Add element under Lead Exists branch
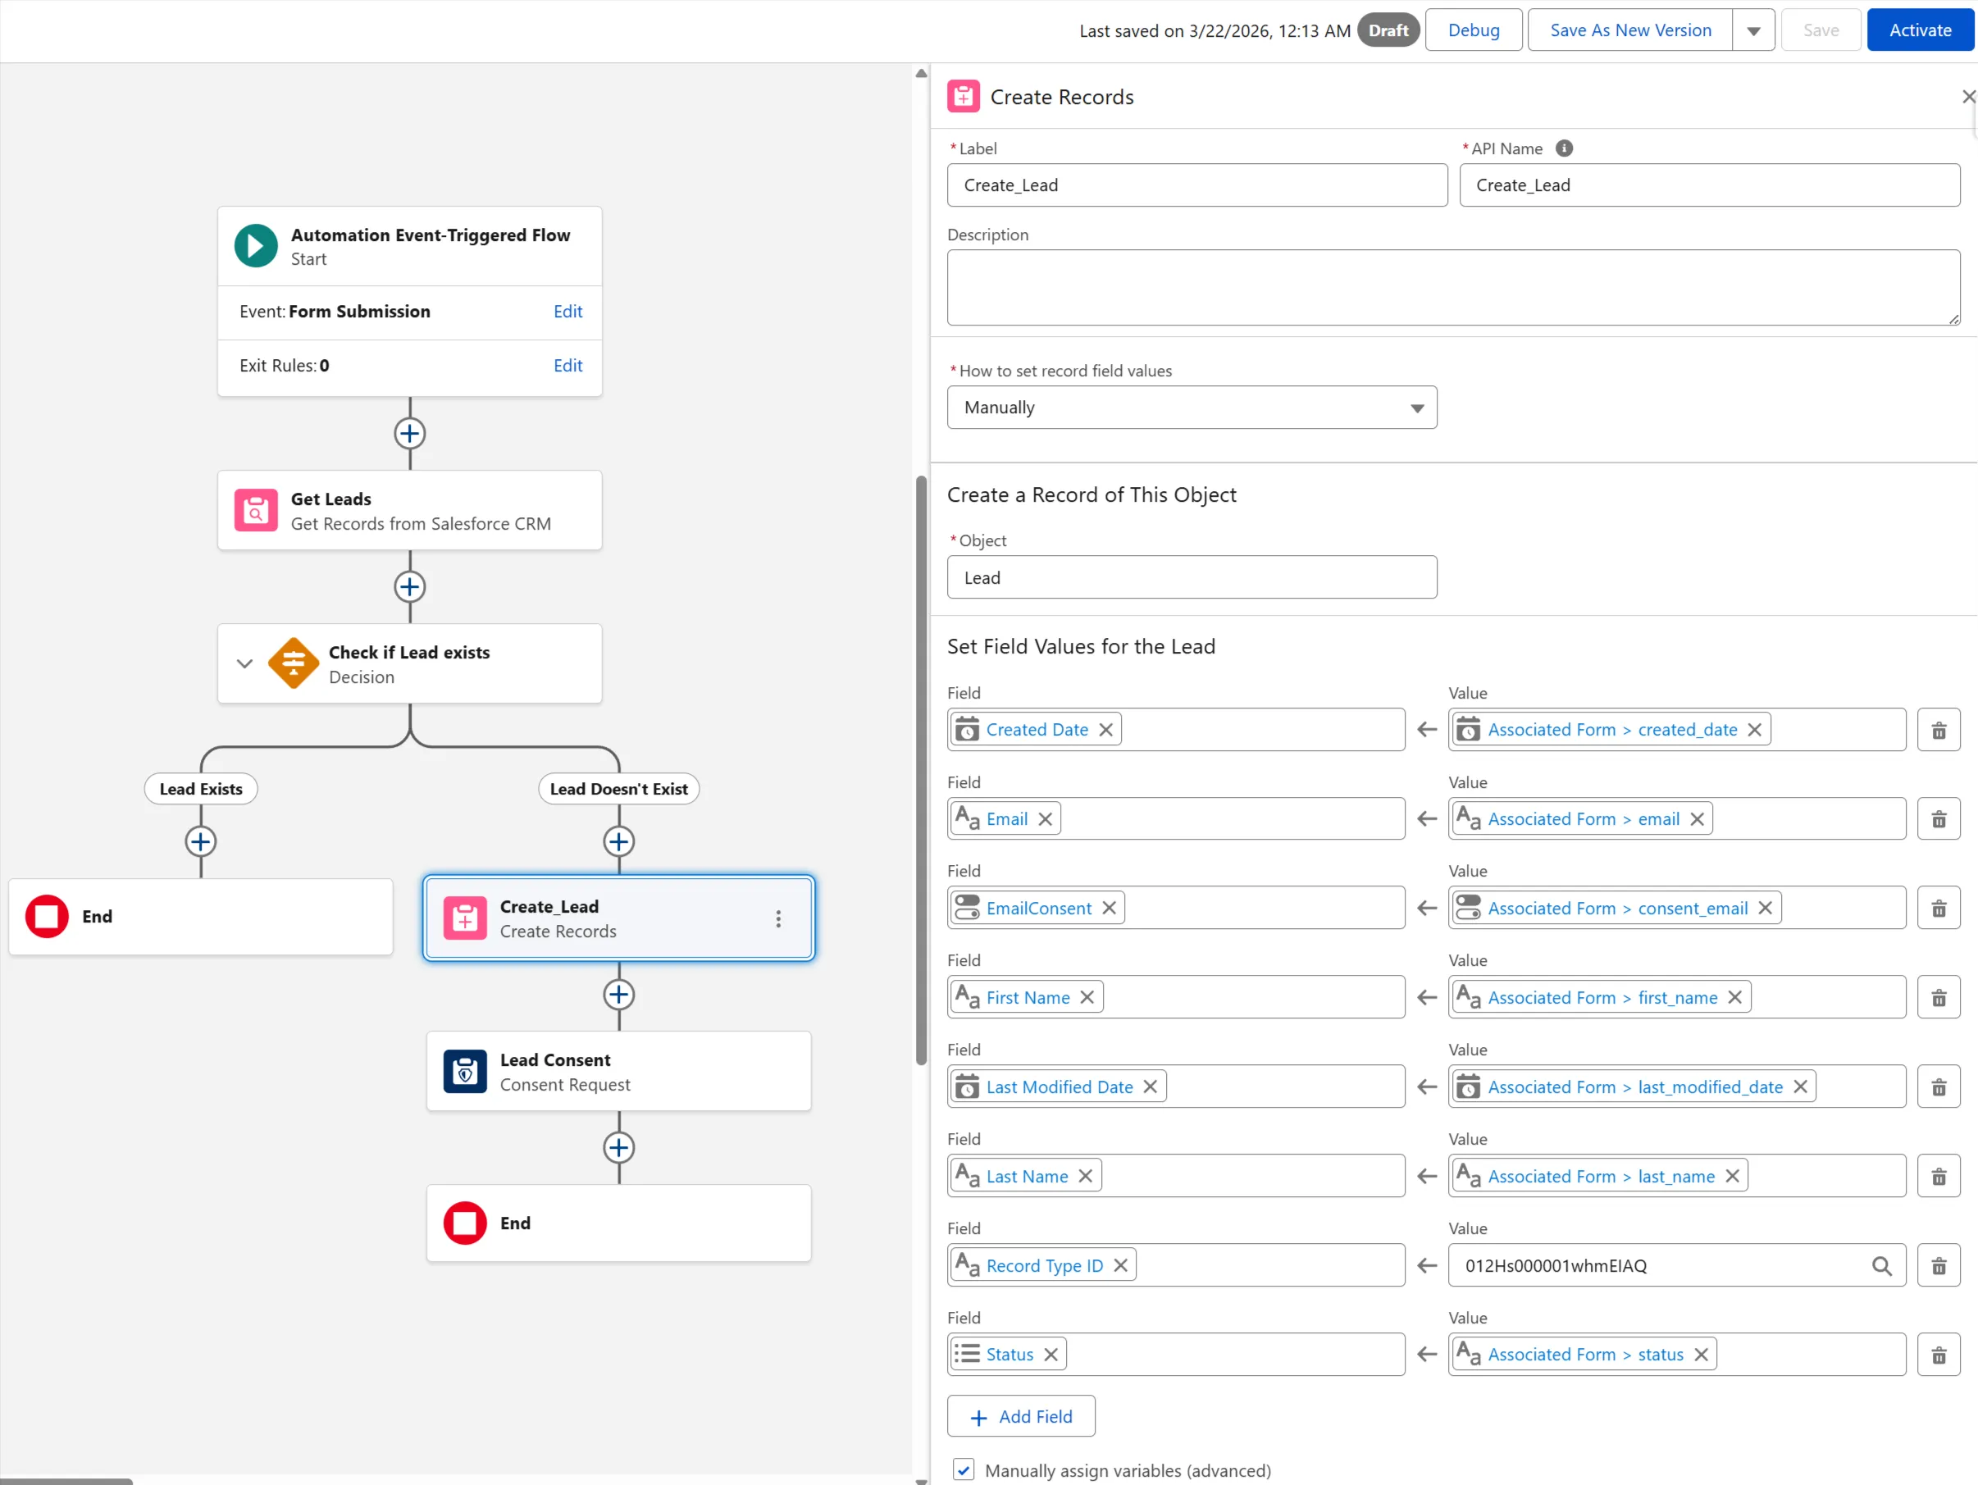The image size is (1978, 1485). click(x=200, y=841)
